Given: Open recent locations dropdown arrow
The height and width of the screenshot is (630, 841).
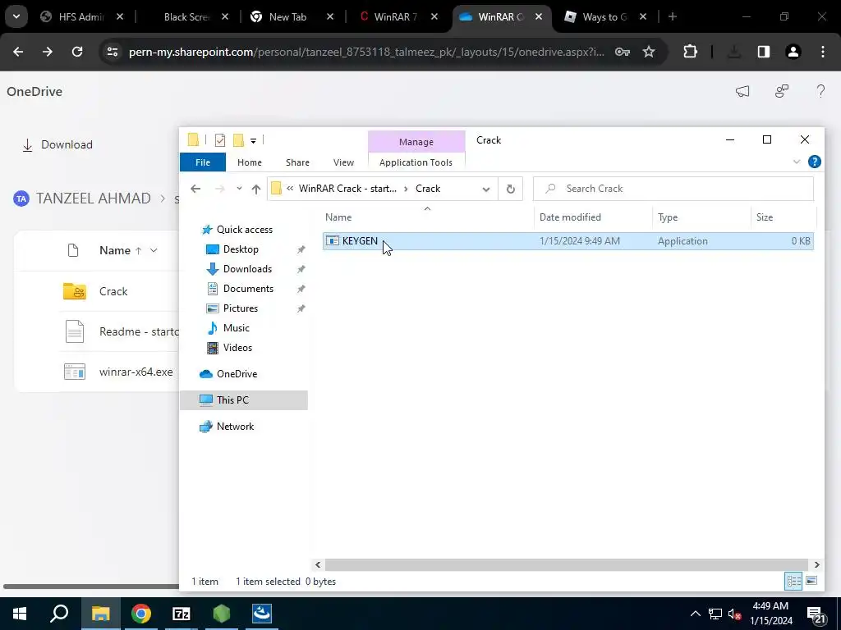Looking at the screenshot, I should 239,189.
